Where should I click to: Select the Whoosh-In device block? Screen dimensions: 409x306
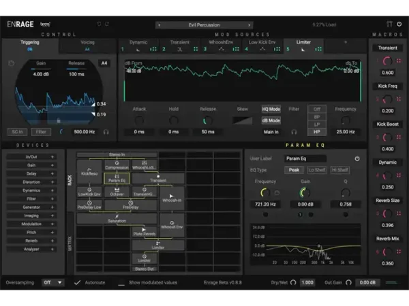coord(172,199)
